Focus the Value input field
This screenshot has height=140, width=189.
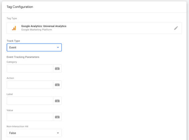coord(30,117)
